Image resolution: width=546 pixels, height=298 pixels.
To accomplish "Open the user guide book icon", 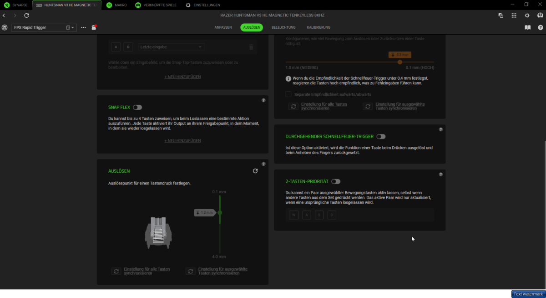I will pos(527,27).
